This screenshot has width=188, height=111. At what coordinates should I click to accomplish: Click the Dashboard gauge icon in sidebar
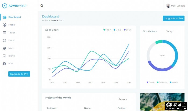(x=4, y=17)
